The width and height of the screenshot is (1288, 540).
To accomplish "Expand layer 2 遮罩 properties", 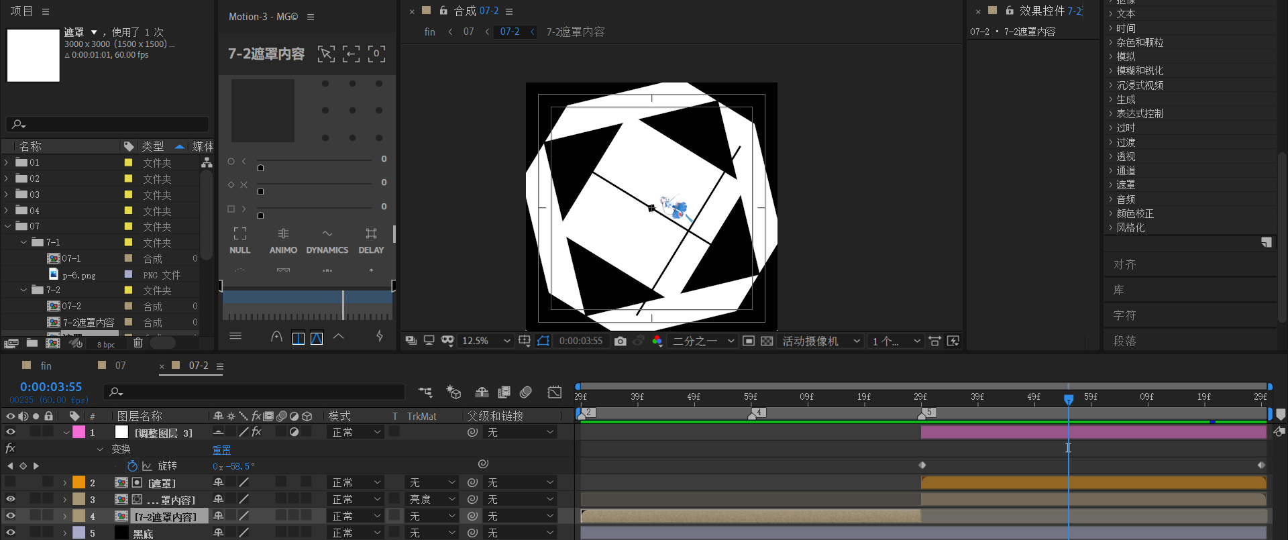I will click(x=65, y=482).
